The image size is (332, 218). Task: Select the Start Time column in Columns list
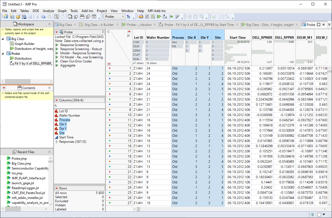click(66, 137)
